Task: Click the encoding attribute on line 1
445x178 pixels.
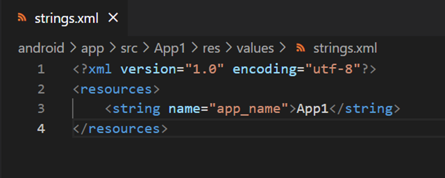Action: click(x=265, y=69)
